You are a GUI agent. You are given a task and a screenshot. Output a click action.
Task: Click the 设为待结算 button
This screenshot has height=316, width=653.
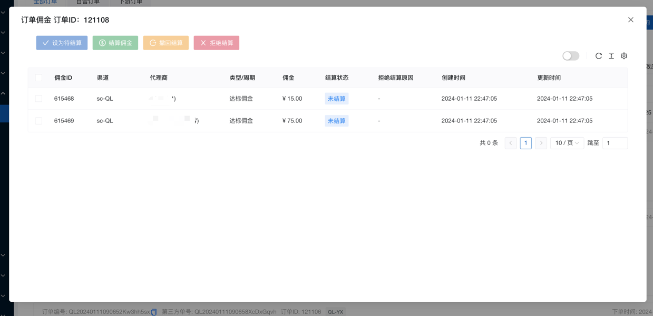pos(62,43)
